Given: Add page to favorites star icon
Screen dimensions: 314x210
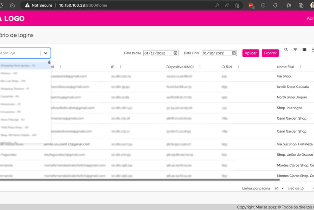Looking at the screenshot, I should (237, 5).
